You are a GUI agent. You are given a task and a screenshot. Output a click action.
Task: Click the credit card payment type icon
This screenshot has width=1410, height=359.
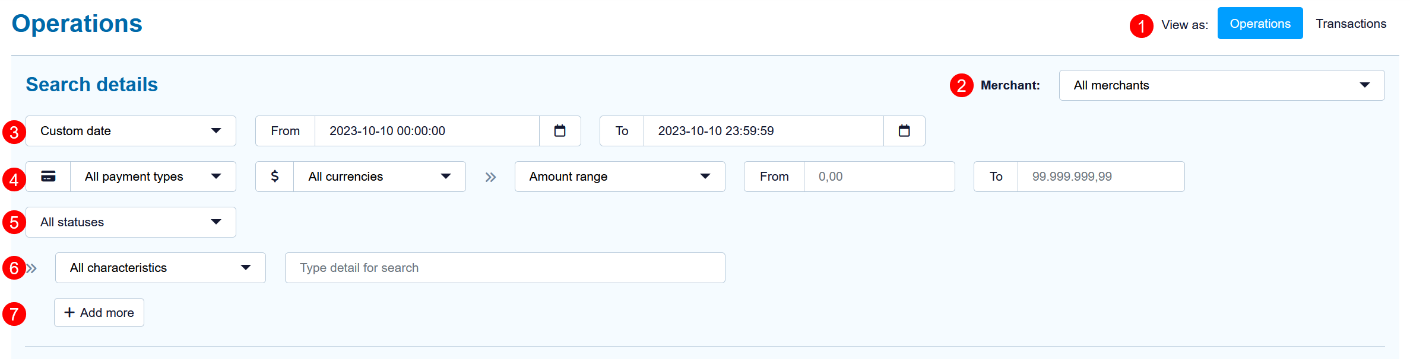pyautogui.click(x=48, y=177)
